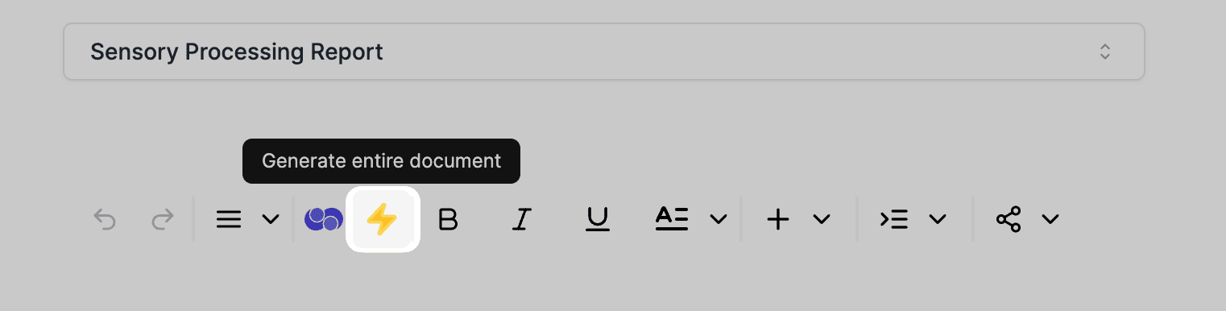
Task: Click the lightning bolt generate document icon
Action: (383, 219)
